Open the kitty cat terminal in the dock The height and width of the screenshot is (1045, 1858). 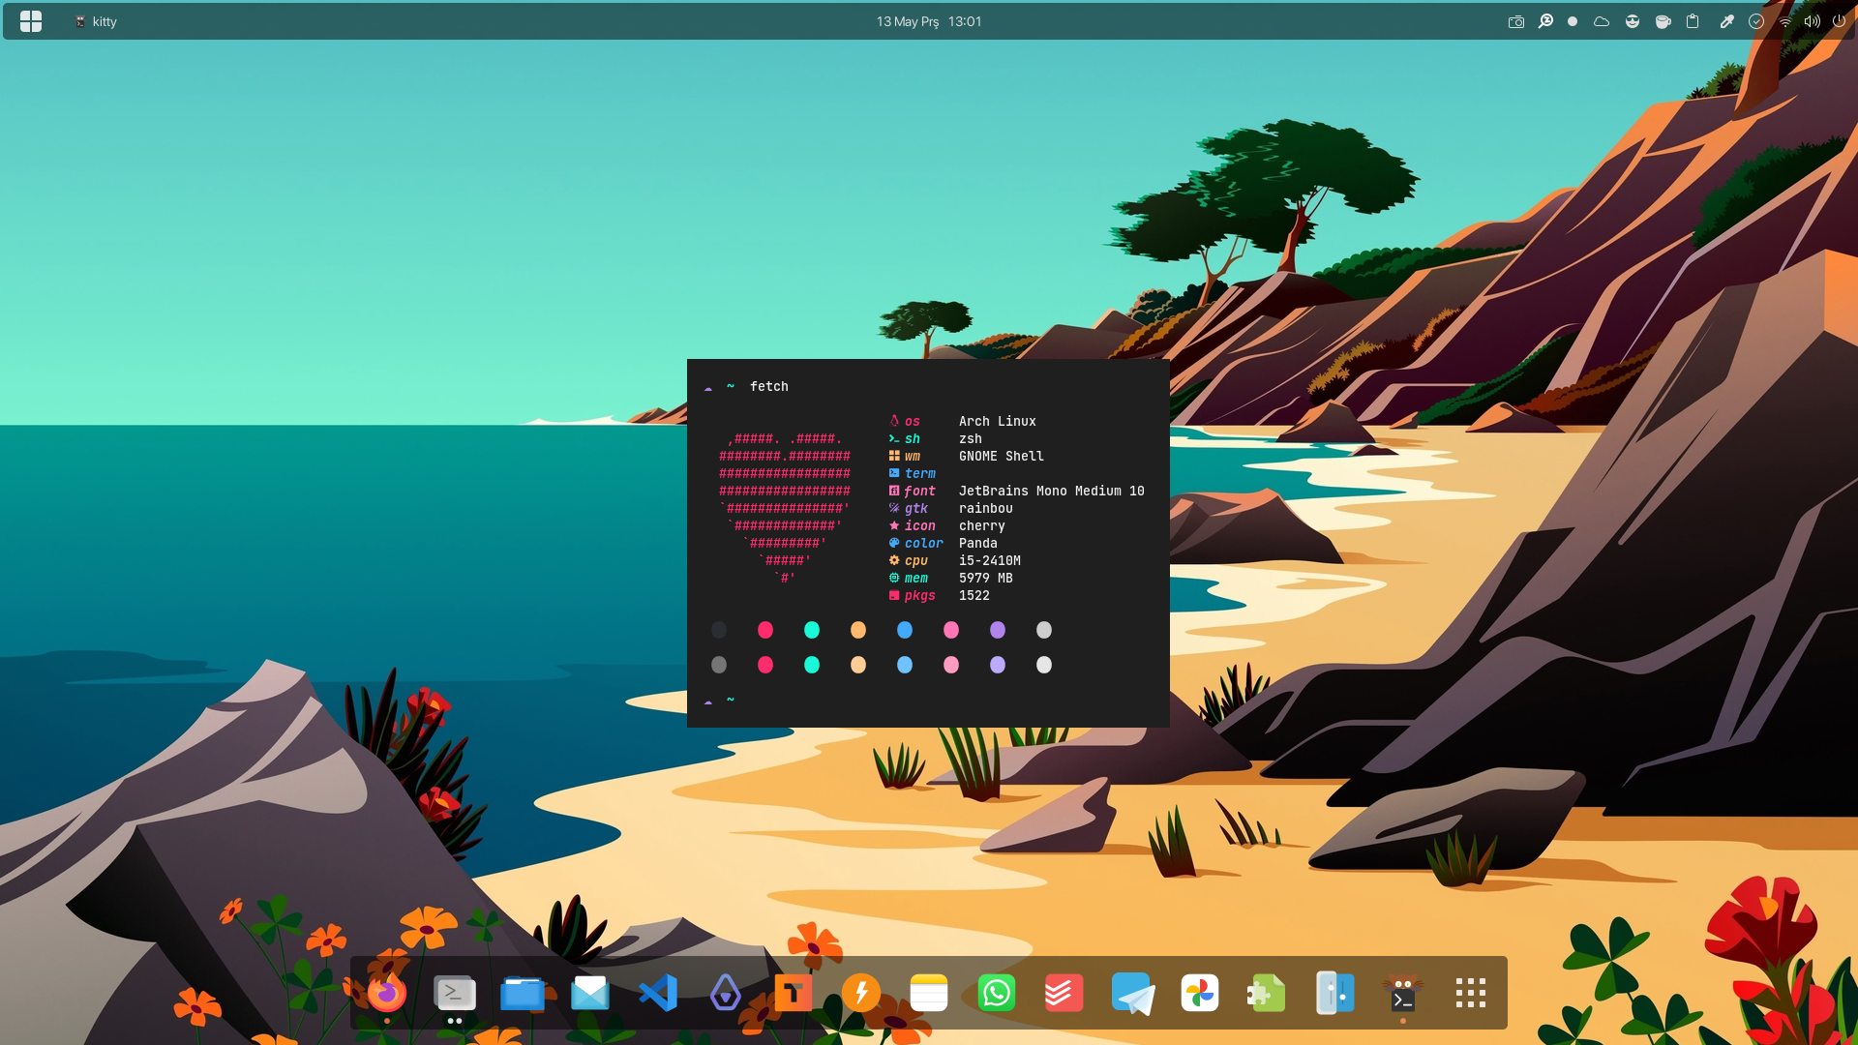[1403, 993]
